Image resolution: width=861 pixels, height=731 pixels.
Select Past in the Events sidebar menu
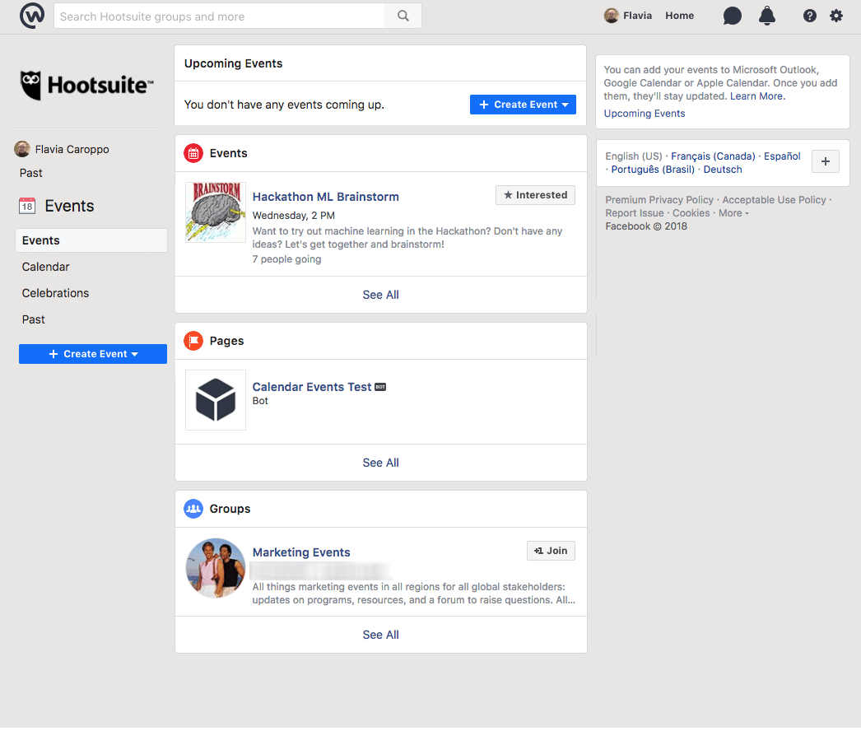(34, 319)
